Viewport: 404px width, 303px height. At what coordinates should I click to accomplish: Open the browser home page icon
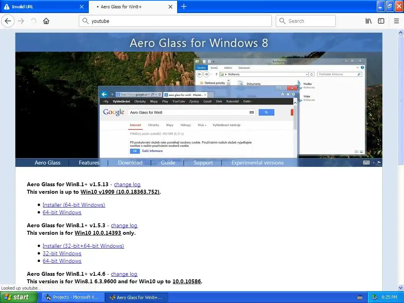pyautogui.click(x=46, y=21)
